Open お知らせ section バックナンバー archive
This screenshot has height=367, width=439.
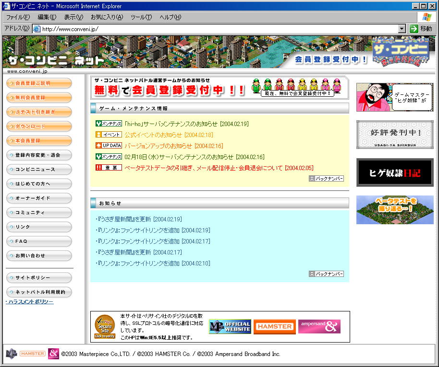tap(327, 274)
